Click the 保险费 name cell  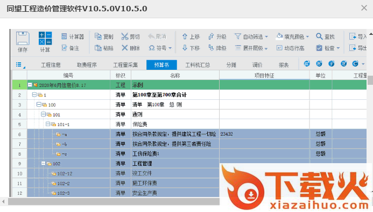tap(175, 125)
